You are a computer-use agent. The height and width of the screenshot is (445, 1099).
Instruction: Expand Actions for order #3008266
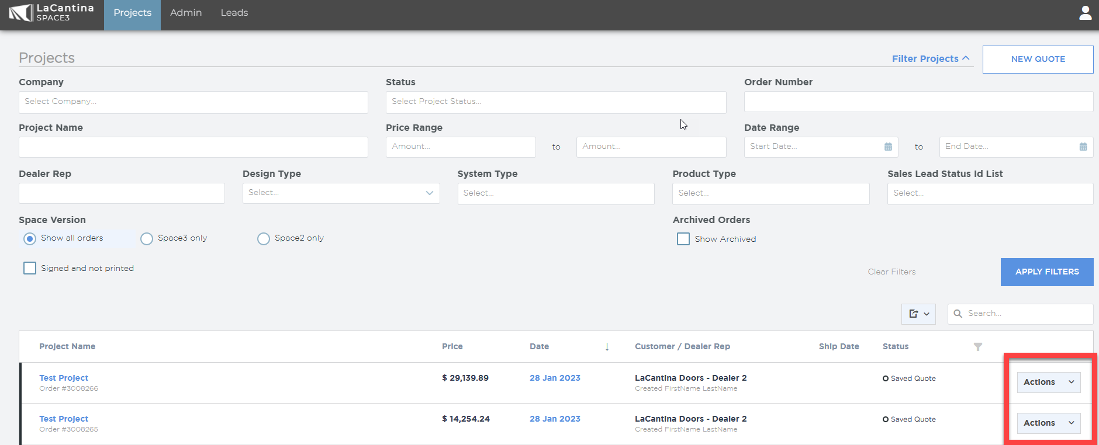pyautogui.click(x=1049, y=383)
